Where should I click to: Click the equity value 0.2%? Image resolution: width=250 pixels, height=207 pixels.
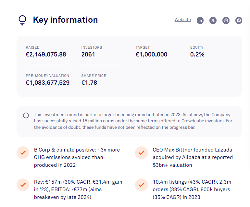tap(197, 55)
